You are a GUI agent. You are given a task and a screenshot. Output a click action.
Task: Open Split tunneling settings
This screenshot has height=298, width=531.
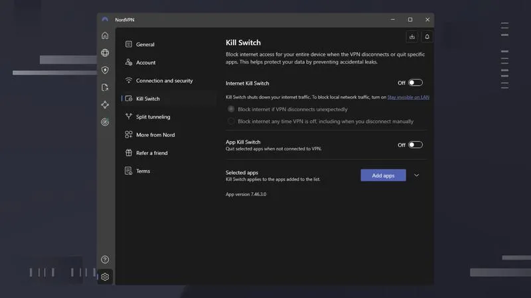pos(169,117)
